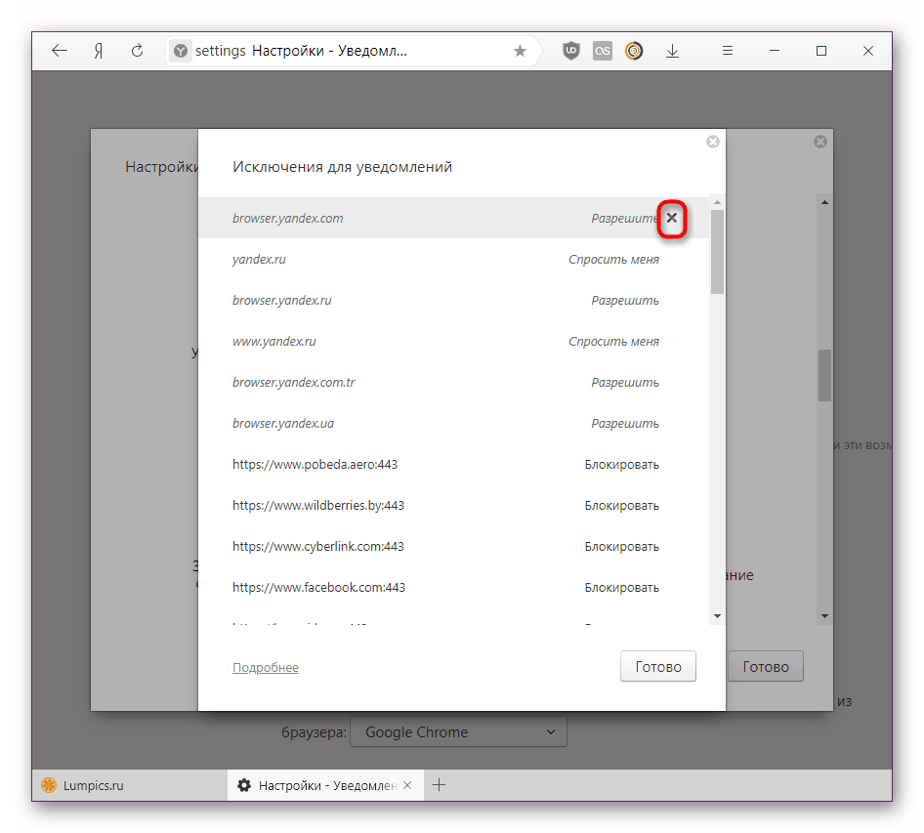This screenshot has width=924, height=833.
Task: Click exceptions list scrollbar down arrow
Action: pos(717,616)
